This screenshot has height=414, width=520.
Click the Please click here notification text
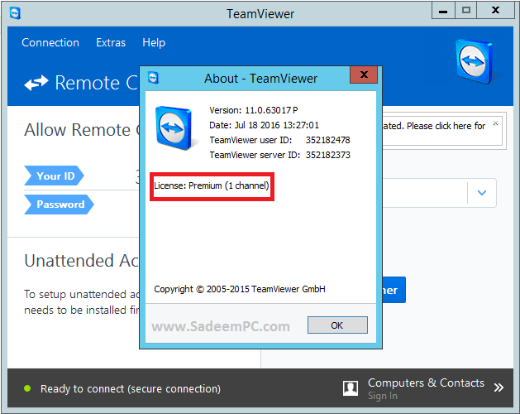point(434,126)
